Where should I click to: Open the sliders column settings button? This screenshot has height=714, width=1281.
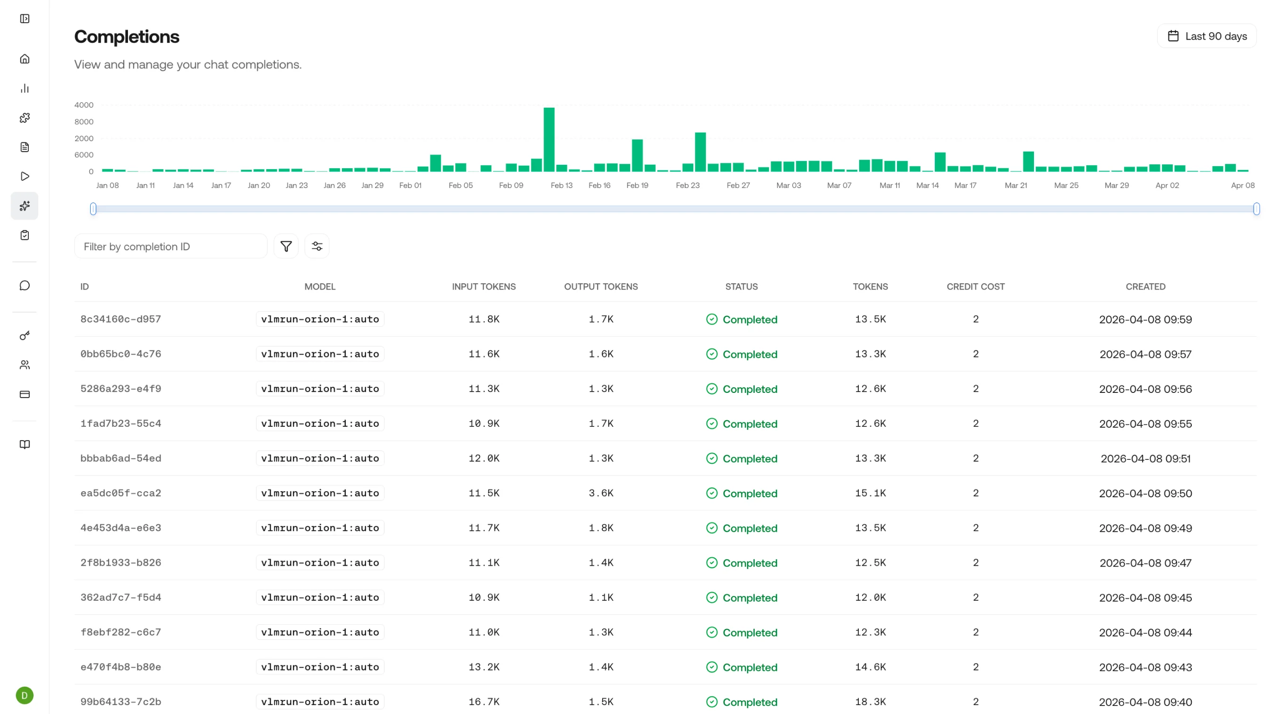[x=317, y=246]
